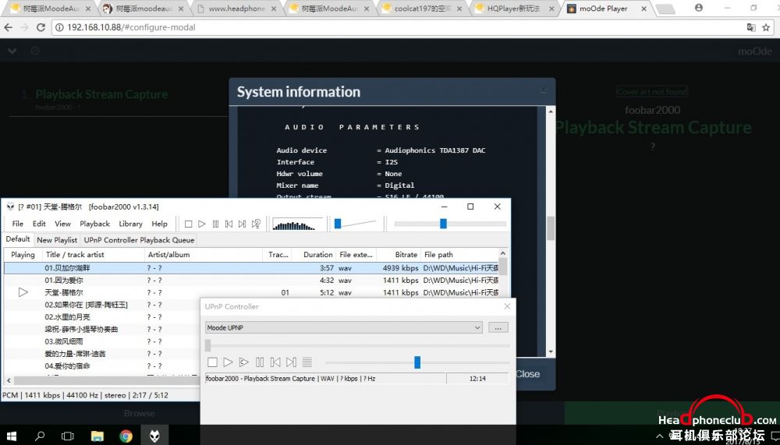Image resolution: width=780 pixels, height=445 pixels.
Task: Stop playback in foobar2000 toolbar
Action: coord(189,224)
